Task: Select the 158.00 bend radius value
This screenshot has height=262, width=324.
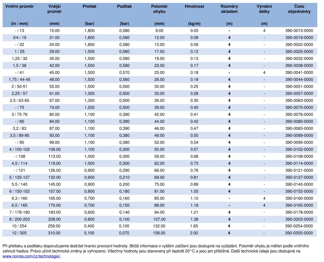Action: (x=159, y=233)
